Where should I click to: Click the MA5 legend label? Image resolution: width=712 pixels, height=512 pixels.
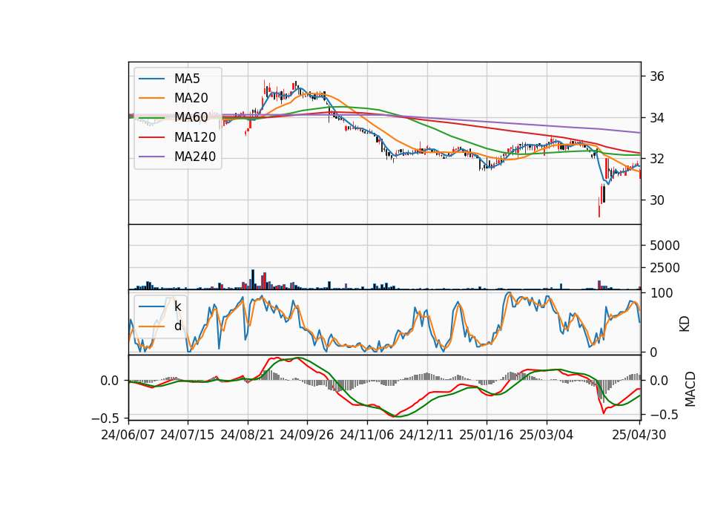coord(187,79)
